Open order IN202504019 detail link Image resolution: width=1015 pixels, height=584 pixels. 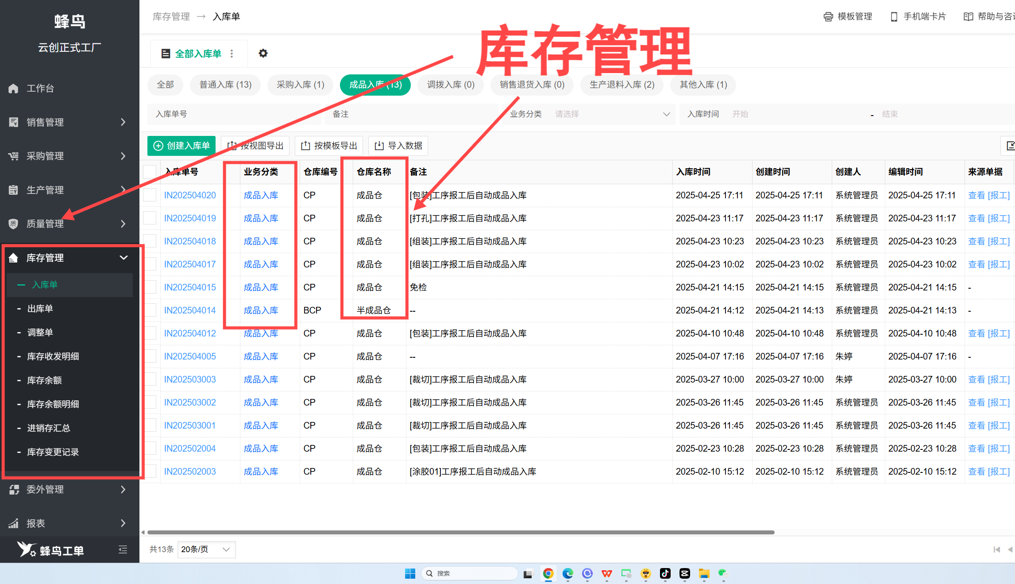click(x=189, y=218)
